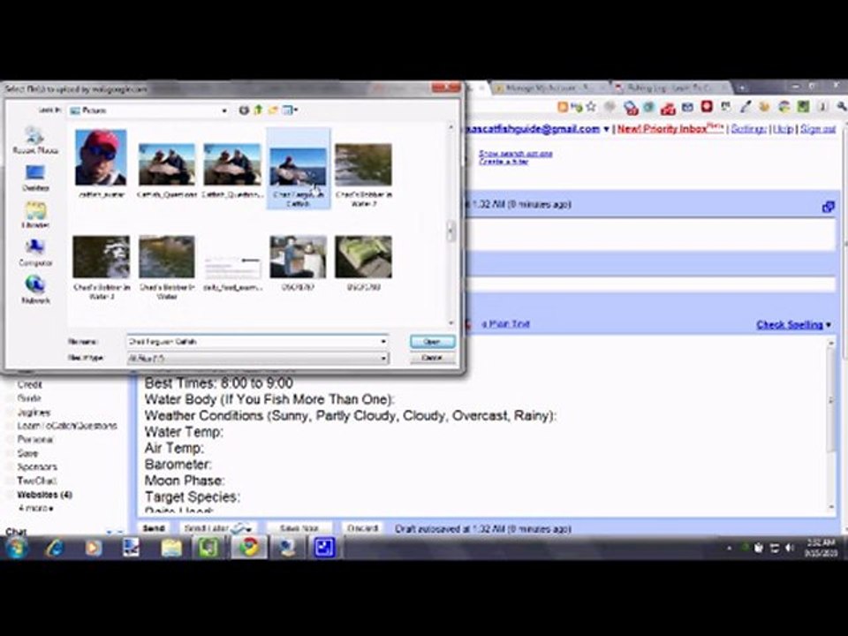Screen dimensions: 848x636
Task: Click the green extension icon in Chrome toolbar
Action: tap(803, 107)
